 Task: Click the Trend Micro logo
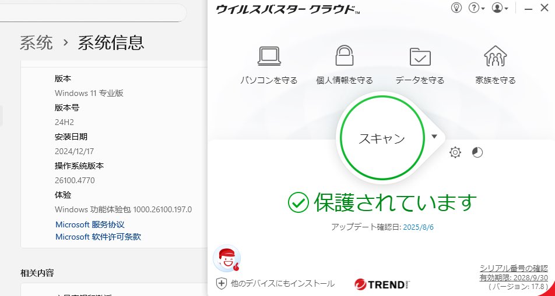coord(382,284)
